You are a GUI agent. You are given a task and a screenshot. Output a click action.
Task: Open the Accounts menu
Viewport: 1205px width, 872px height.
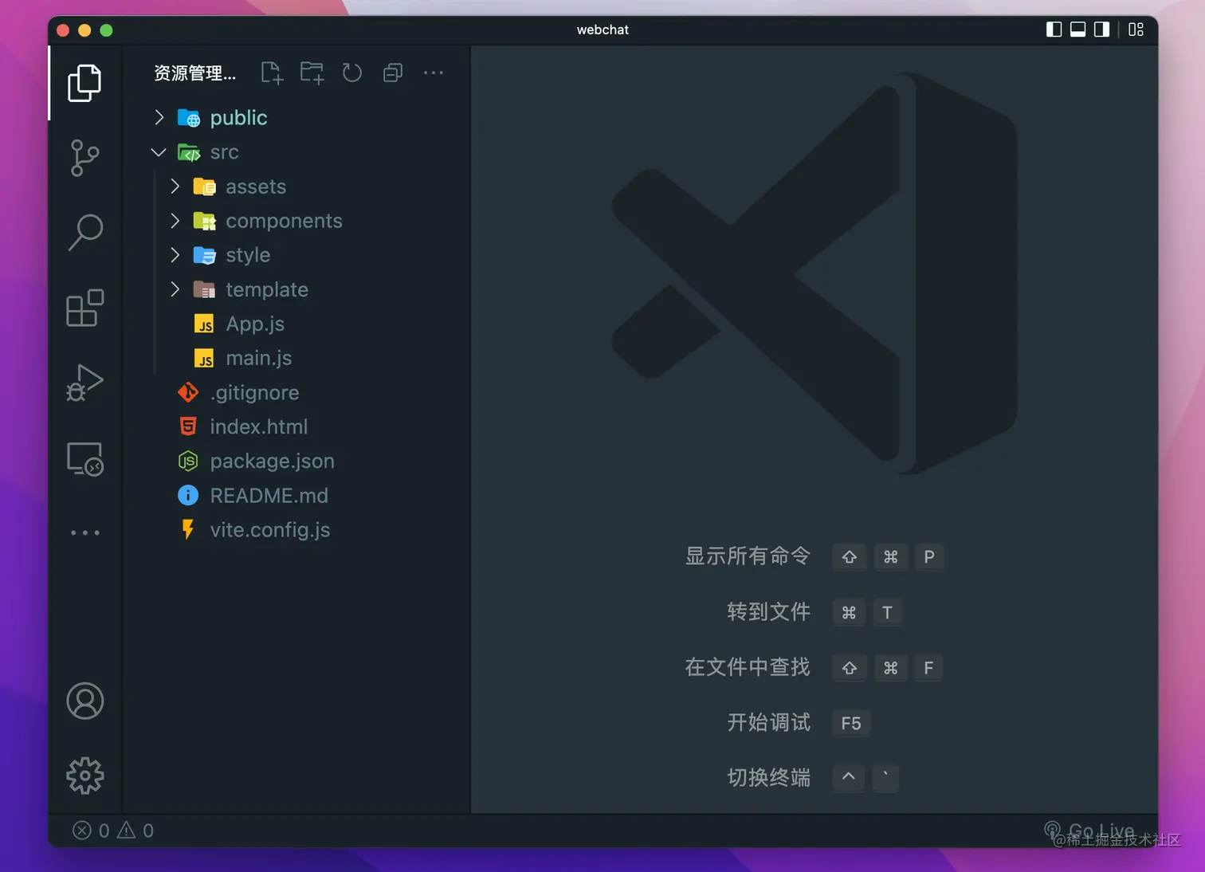84,701
